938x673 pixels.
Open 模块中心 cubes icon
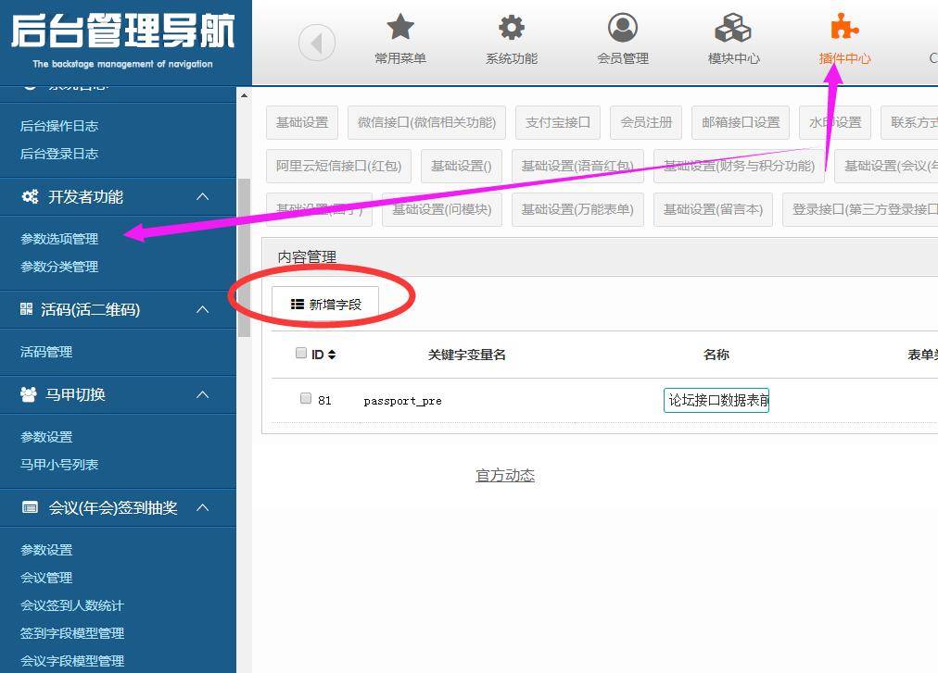(x=733, y=28)
